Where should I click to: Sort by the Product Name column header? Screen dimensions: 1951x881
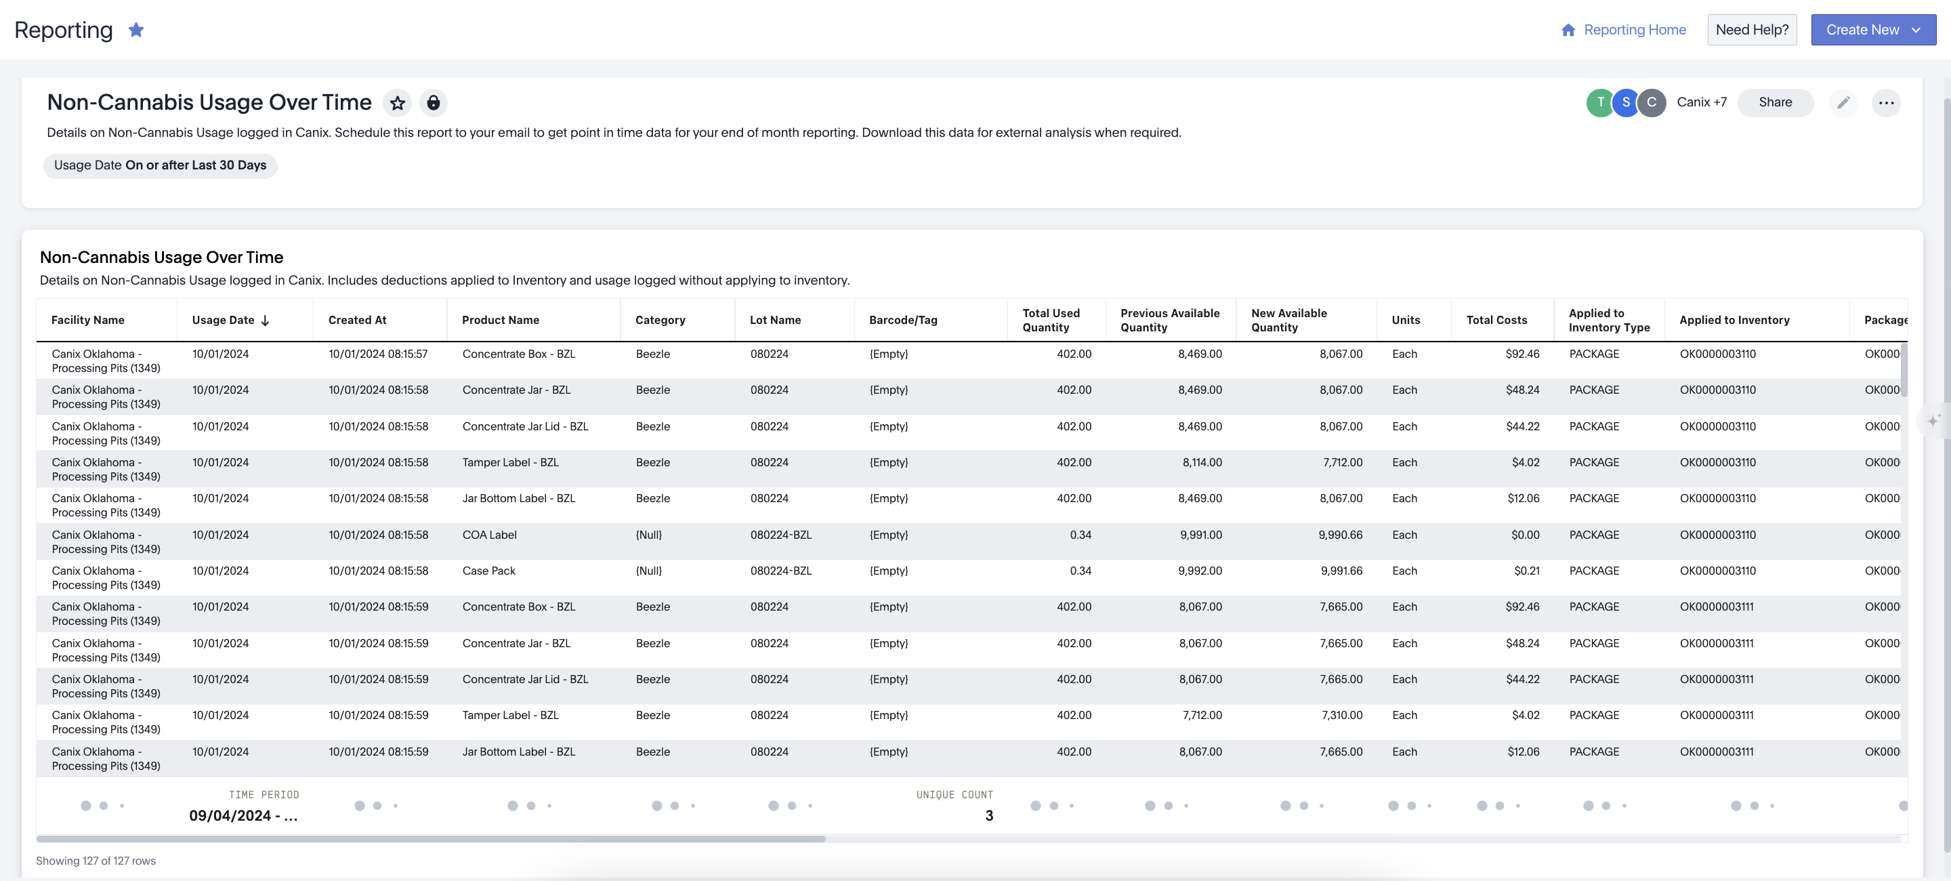pos(500,321)
